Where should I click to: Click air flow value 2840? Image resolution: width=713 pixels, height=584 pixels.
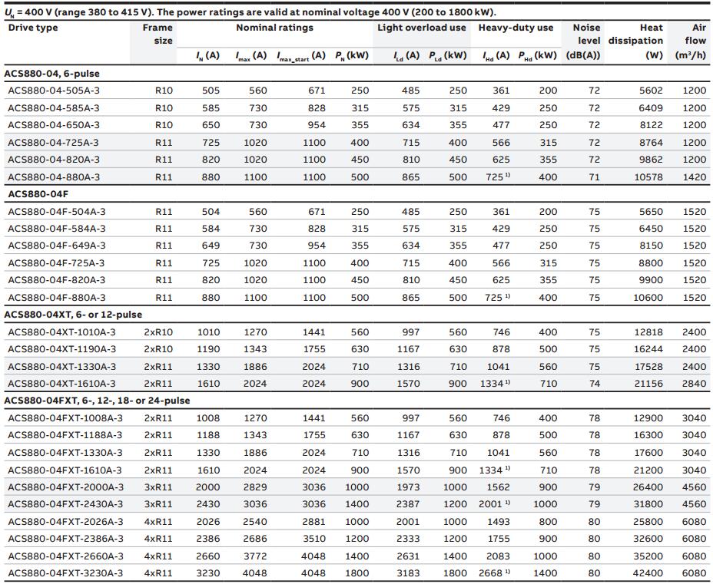[695, 384]
